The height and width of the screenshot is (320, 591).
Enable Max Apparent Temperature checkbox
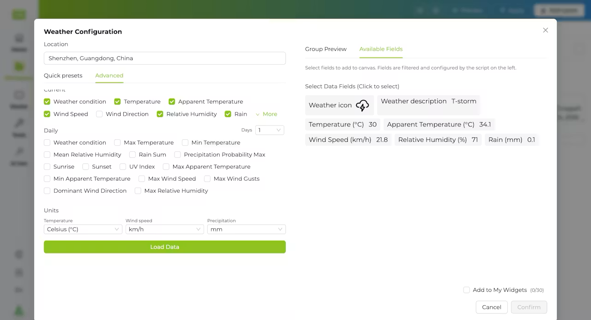[166, 166]
